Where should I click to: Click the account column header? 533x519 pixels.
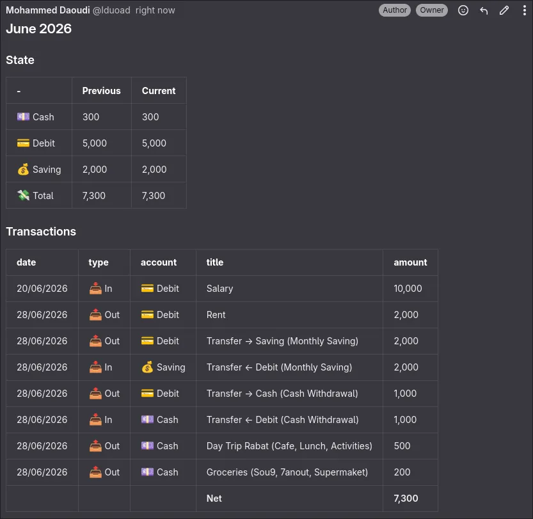coord(159,262)
